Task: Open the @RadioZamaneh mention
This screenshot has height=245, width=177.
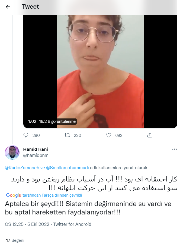Action: click(x=22, y=168)
